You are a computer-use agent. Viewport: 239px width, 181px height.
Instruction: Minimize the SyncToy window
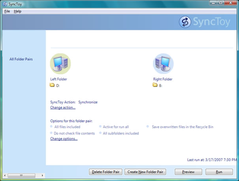pyautogui.click(x=213, y=3)
